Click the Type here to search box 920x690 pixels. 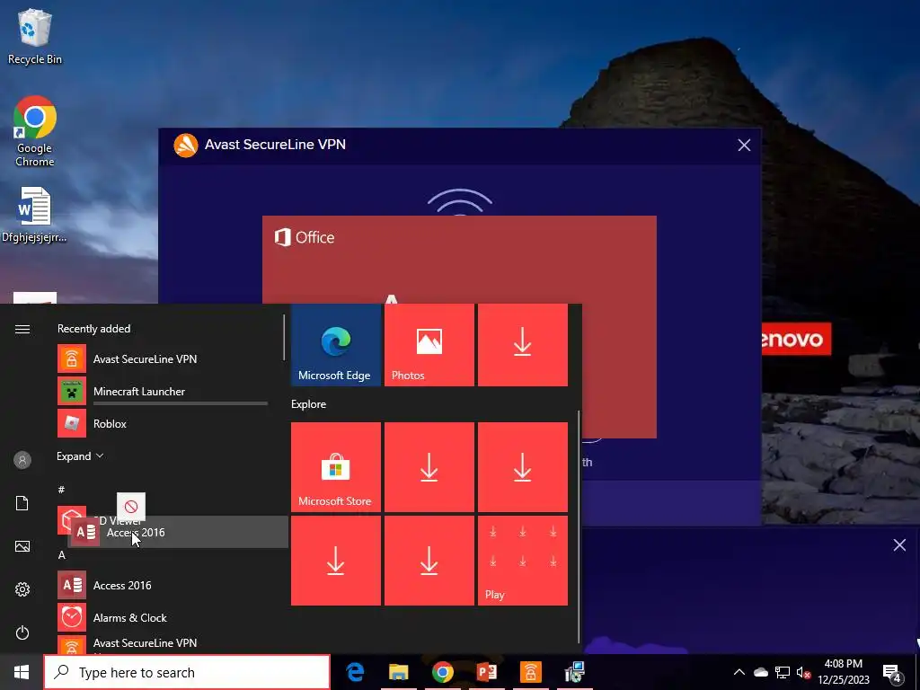tap(187, 672)
